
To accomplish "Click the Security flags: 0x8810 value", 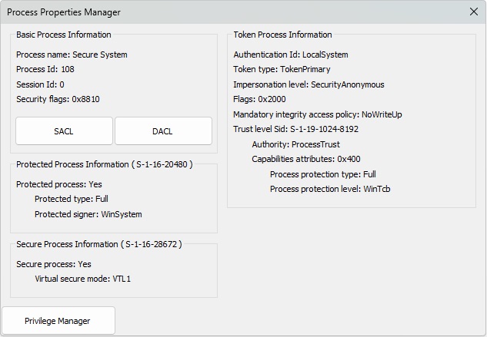I will [x=58, y=100].
